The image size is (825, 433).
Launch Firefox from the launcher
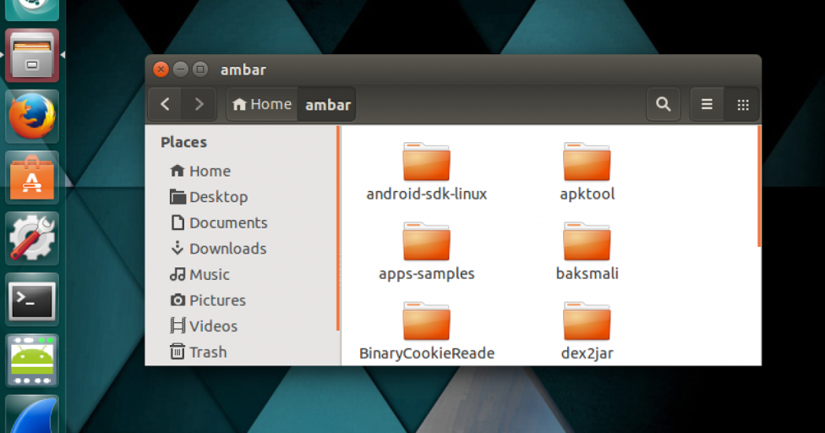tap(32, 117)
